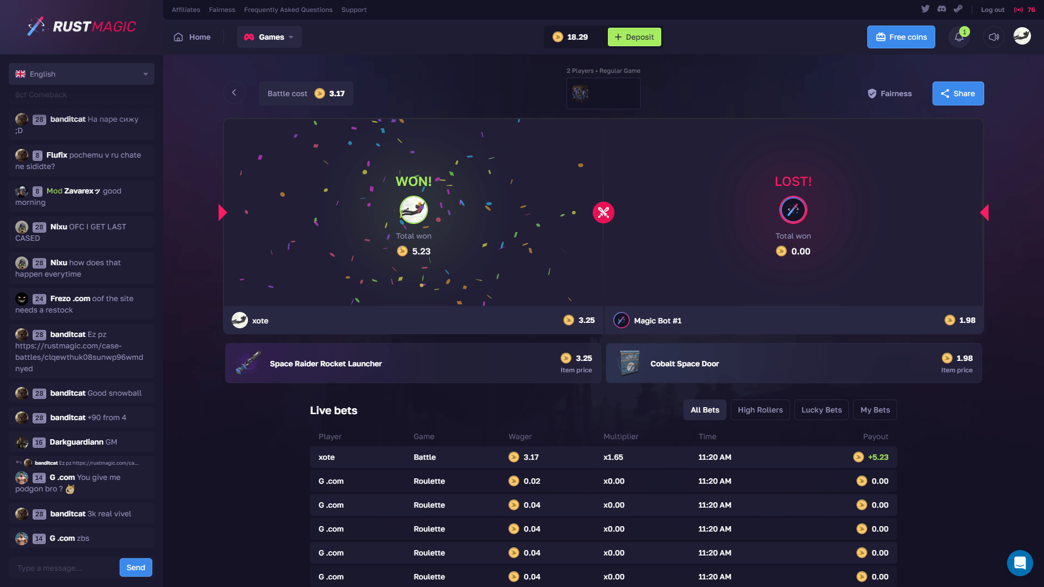Click the case thumbnail under Regular Game

(581, 93)
